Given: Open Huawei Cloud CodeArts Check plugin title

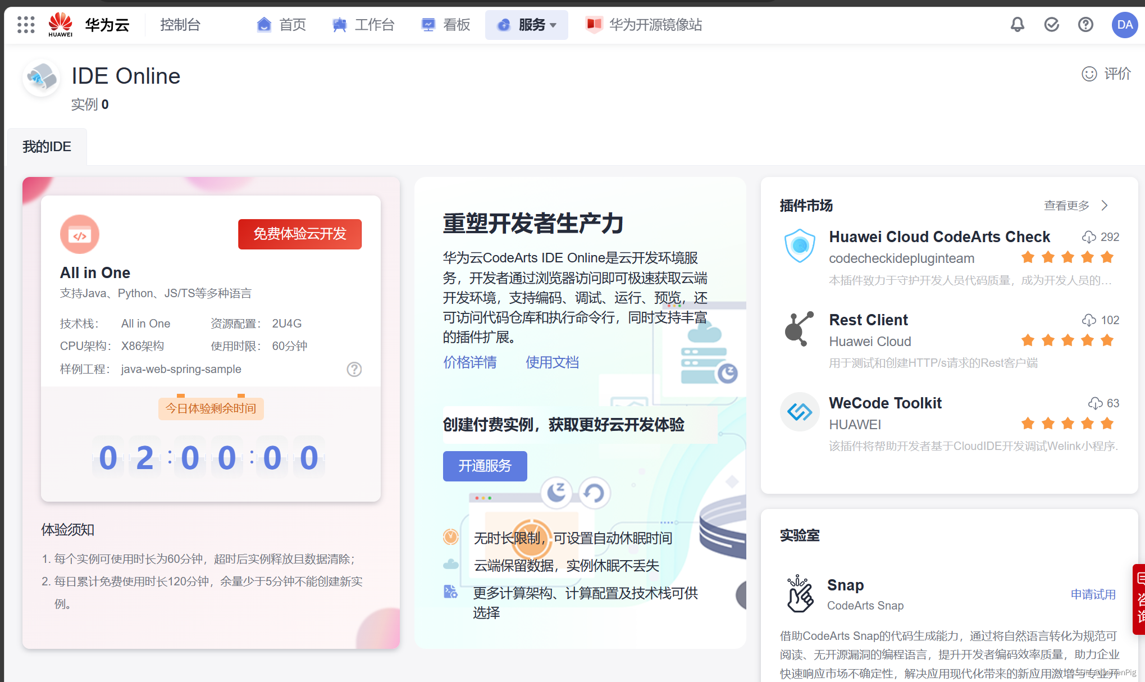Looking at the screenshot, I should 939,237.
